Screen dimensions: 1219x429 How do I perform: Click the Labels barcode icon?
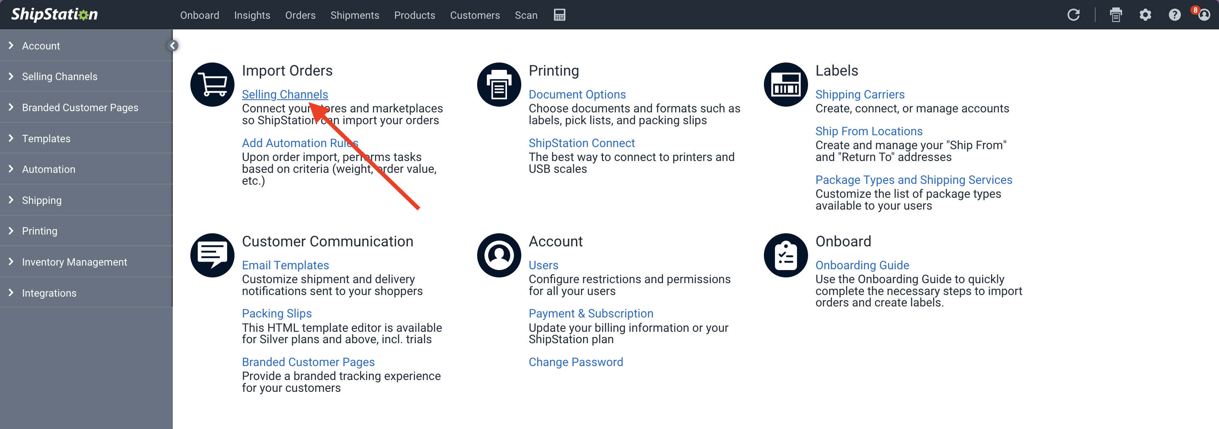pyautogui.click(x=786, y=84)
